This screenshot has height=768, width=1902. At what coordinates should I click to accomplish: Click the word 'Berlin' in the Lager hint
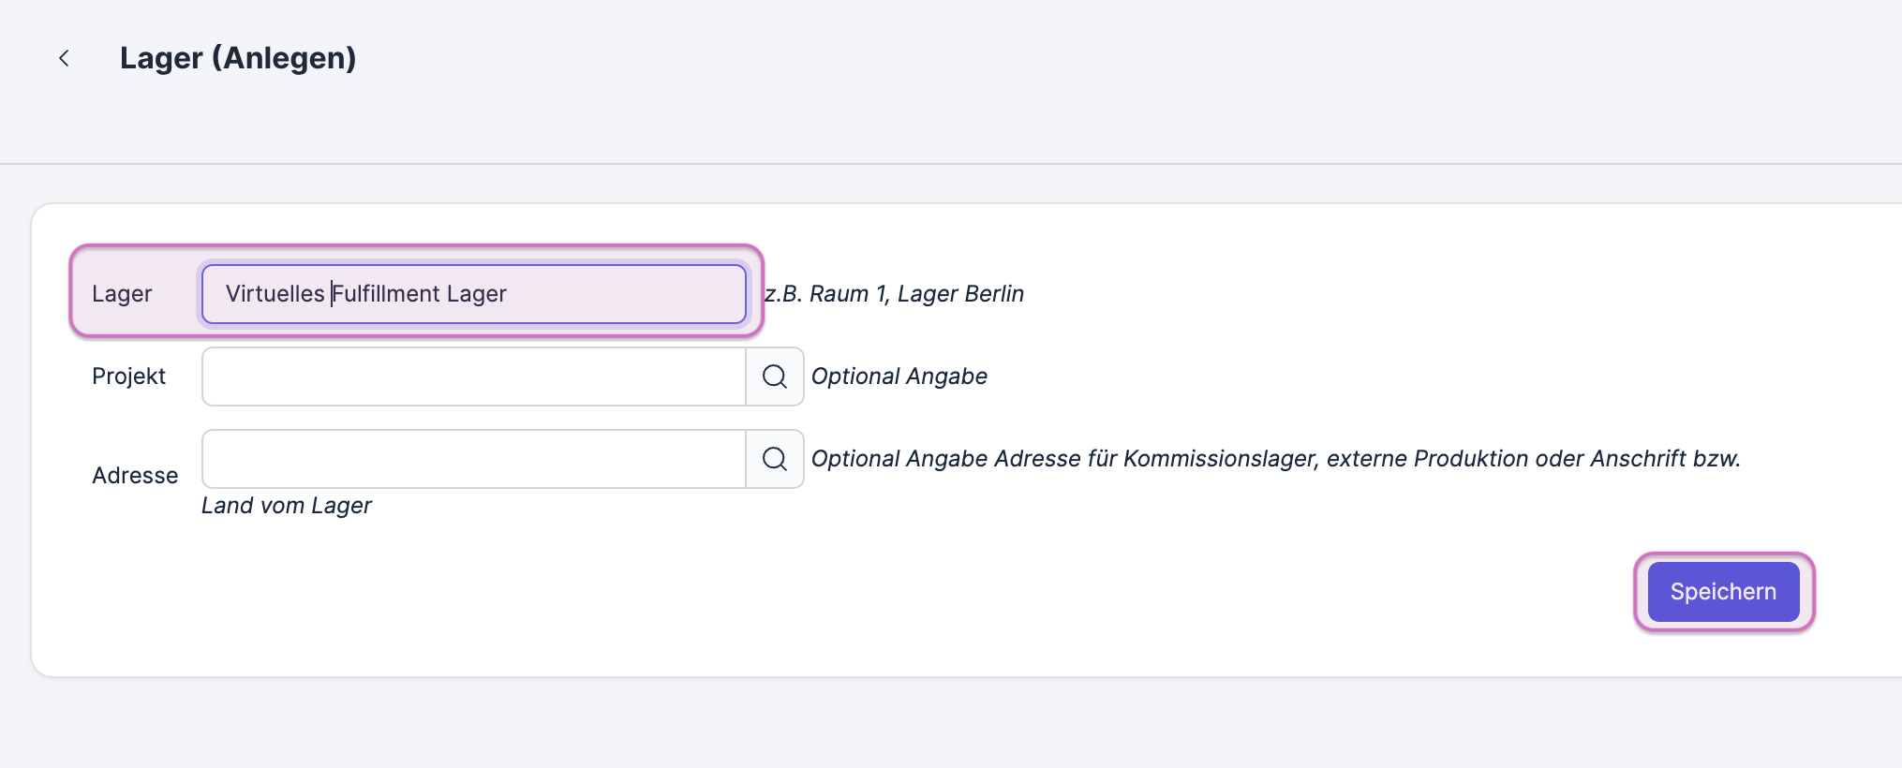[994, 294]
